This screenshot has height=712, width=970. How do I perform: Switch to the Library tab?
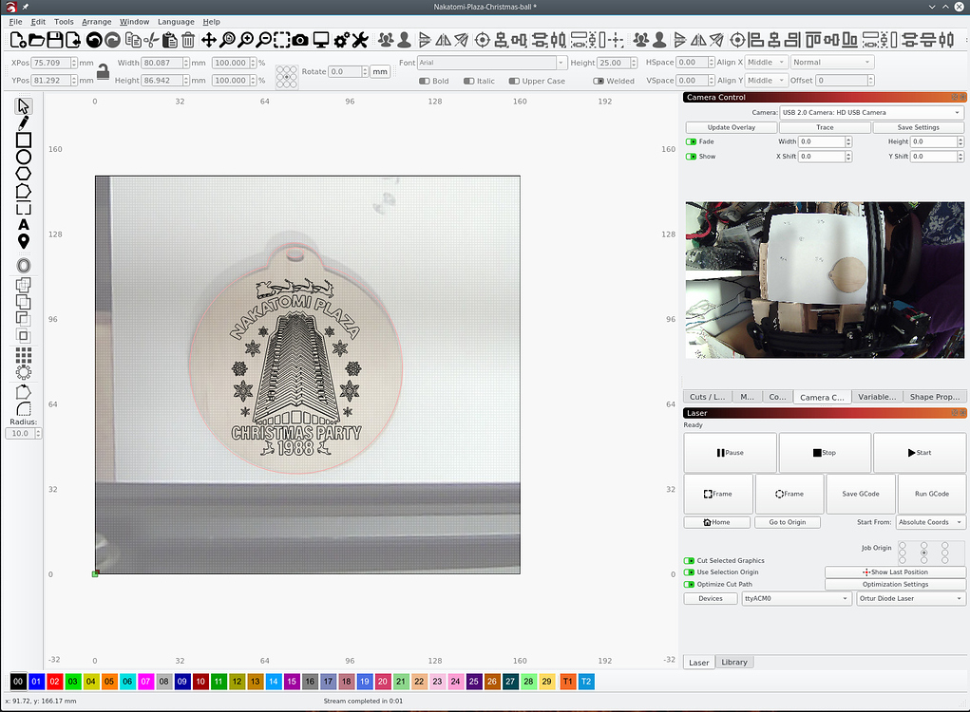click(734, 662)
